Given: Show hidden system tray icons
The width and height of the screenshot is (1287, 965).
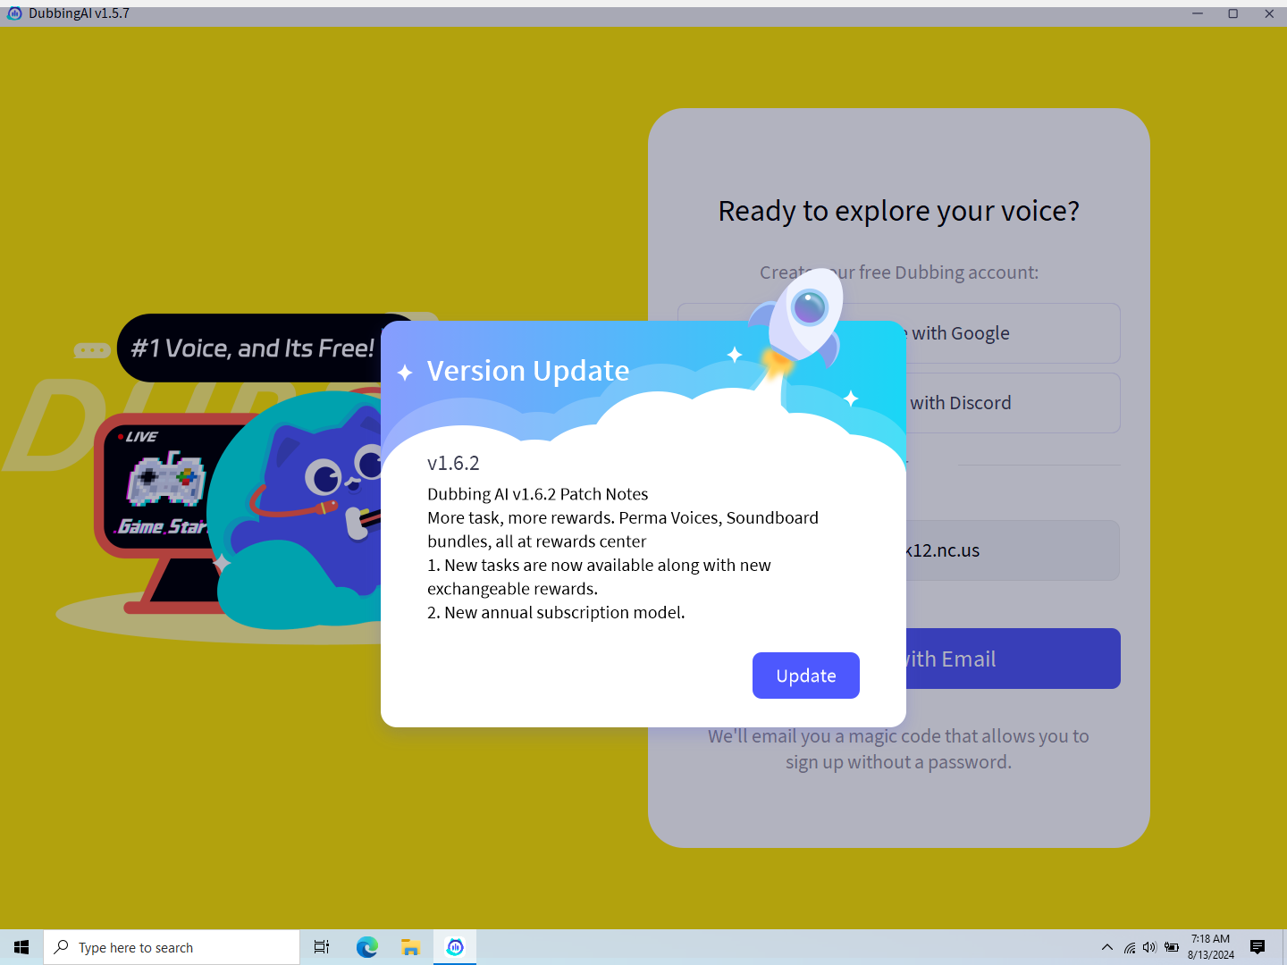Looking at the screenshot, I should 1107,947.
